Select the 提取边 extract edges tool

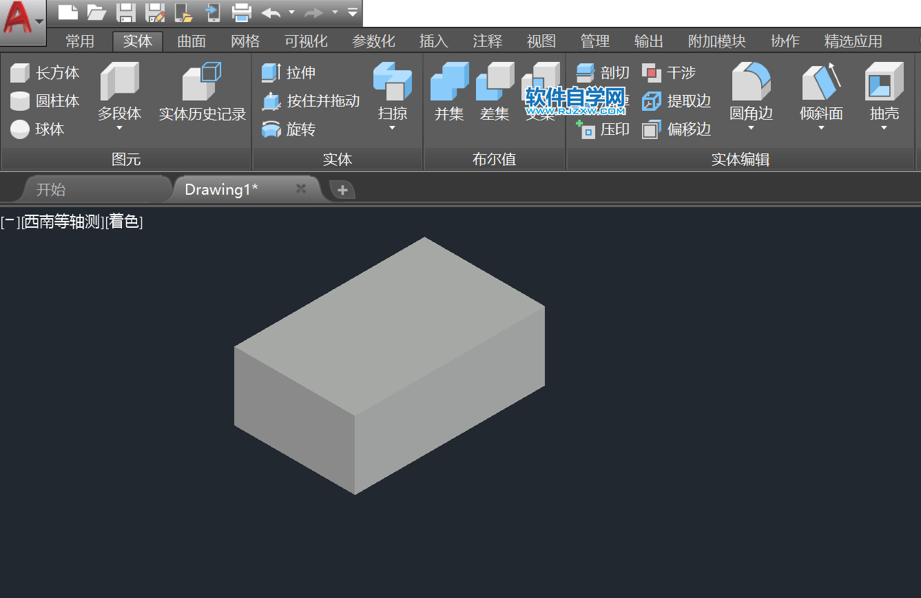coord(676,100)
